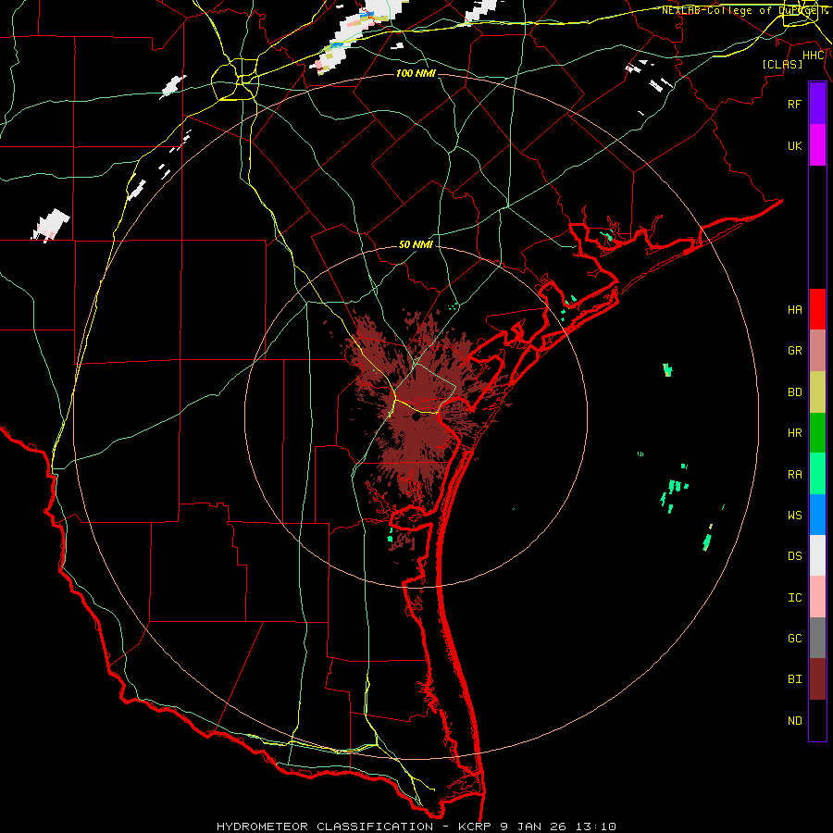
Task: Click the "50 NMI" range ring label
Action: click(x=416, y=244)
